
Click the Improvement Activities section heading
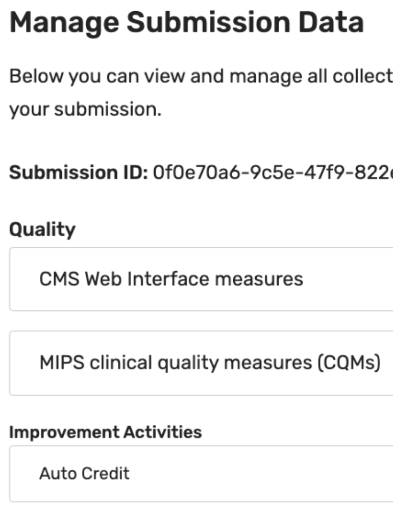(106, 432)
